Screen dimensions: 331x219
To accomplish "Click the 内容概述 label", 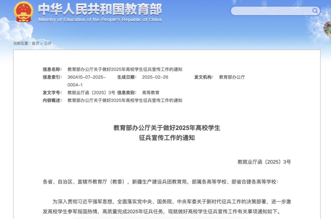I will 52,100.
